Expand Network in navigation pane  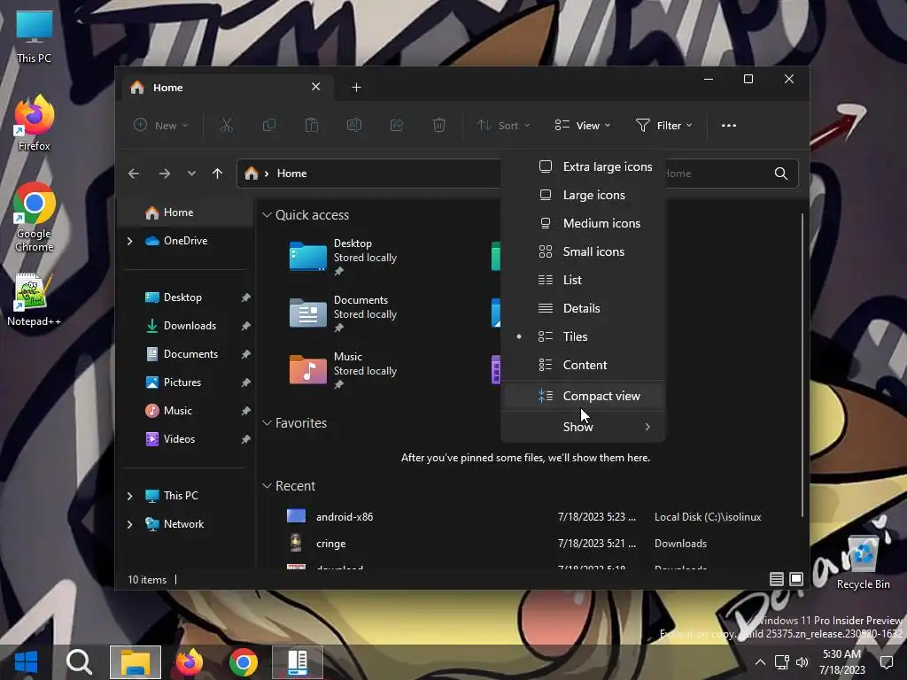(129, 524)
